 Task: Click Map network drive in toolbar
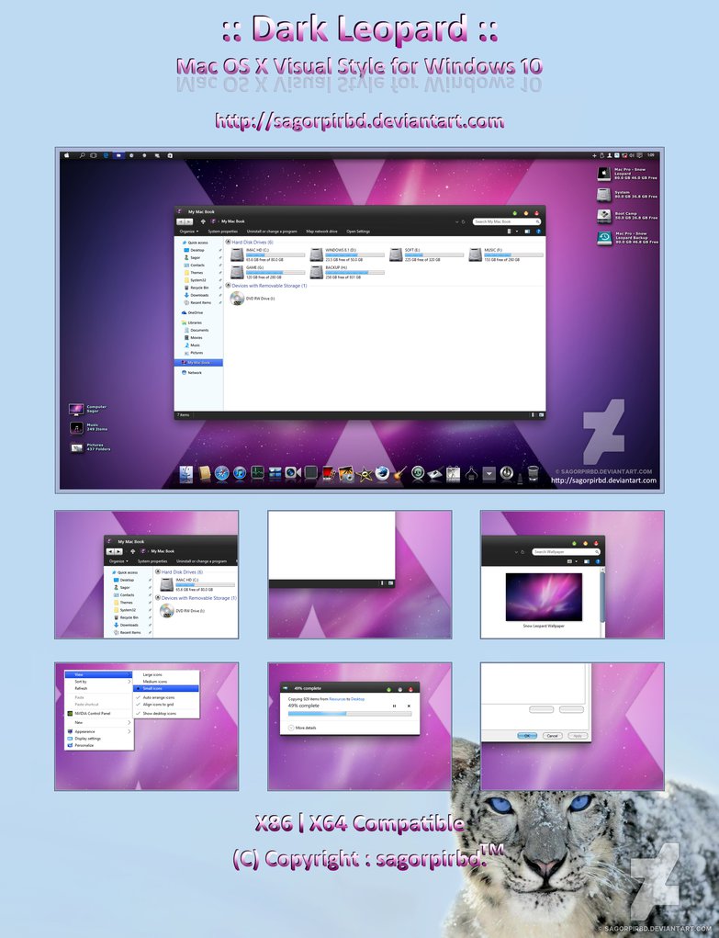click(321, 231)
